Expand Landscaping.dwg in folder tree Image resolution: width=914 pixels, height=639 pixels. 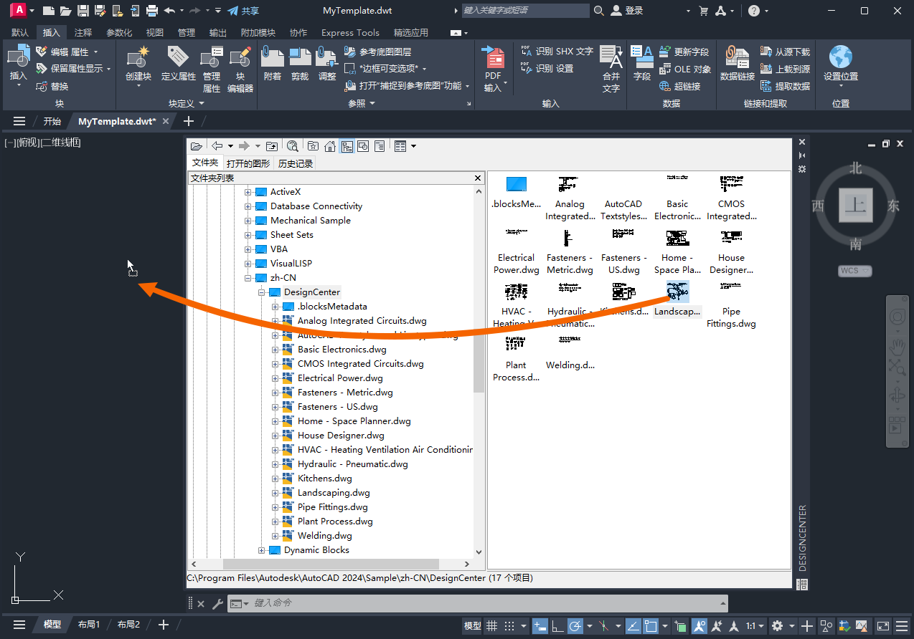(x=275, y=493)
